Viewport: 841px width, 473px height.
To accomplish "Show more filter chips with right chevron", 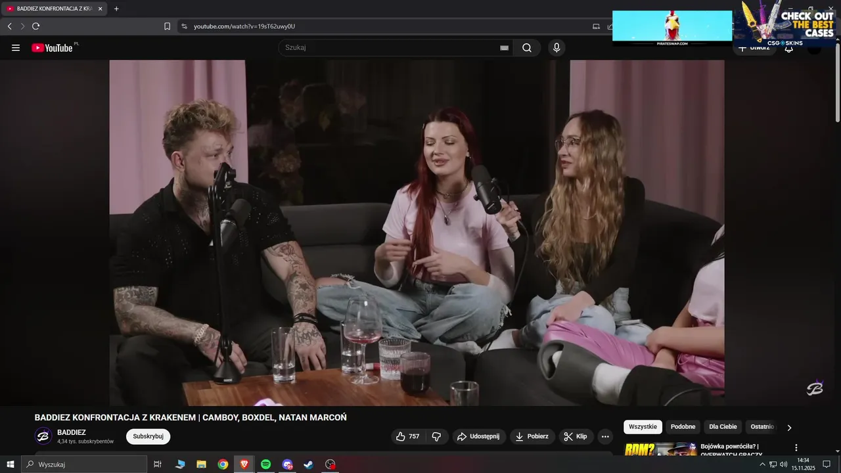I will click(789, 427).
